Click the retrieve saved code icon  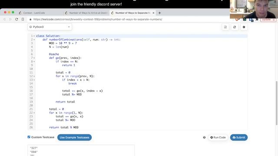click(x=225, y=27)
